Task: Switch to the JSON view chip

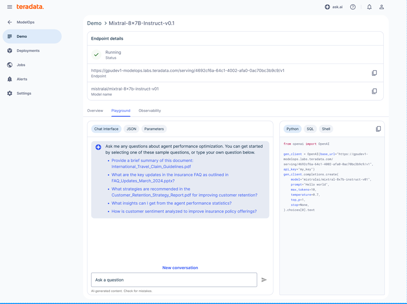Action: (x=132, y=129)
